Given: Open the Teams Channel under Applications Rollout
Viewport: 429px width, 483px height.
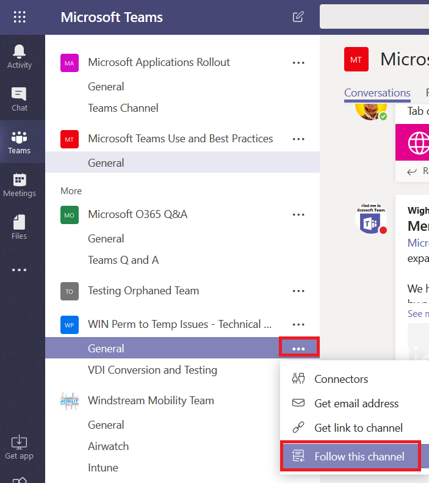Looking at the screenshot, I should point(123,108).
